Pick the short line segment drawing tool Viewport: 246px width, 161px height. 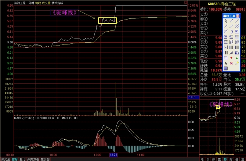pyautogui.click(x=231, y=21)
